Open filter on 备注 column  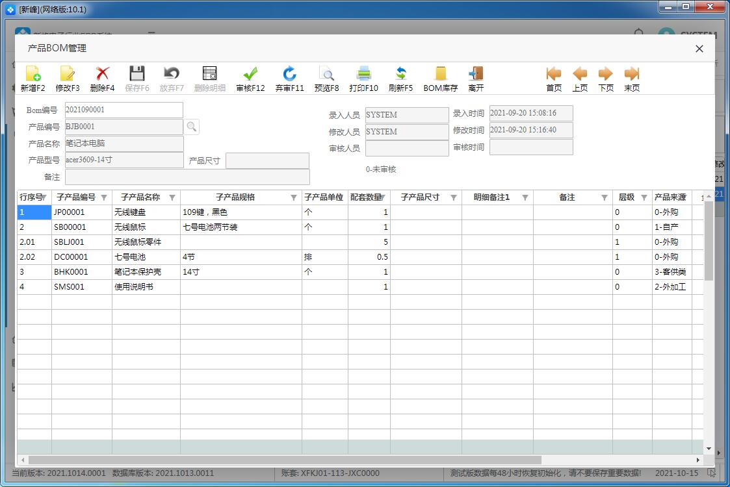605,197
